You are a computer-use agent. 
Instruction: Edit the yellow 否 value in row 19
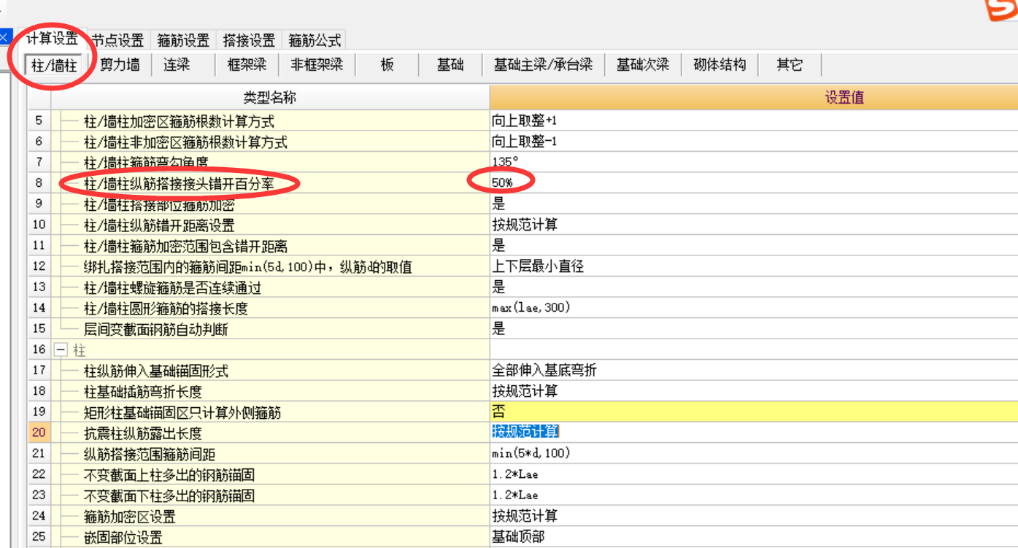(x=754, y=412)
